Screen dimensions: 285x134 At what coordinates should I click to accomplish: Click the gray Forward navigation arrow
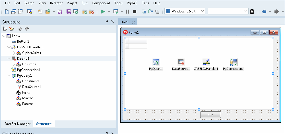pyautogui.click(x=277, y=12)
